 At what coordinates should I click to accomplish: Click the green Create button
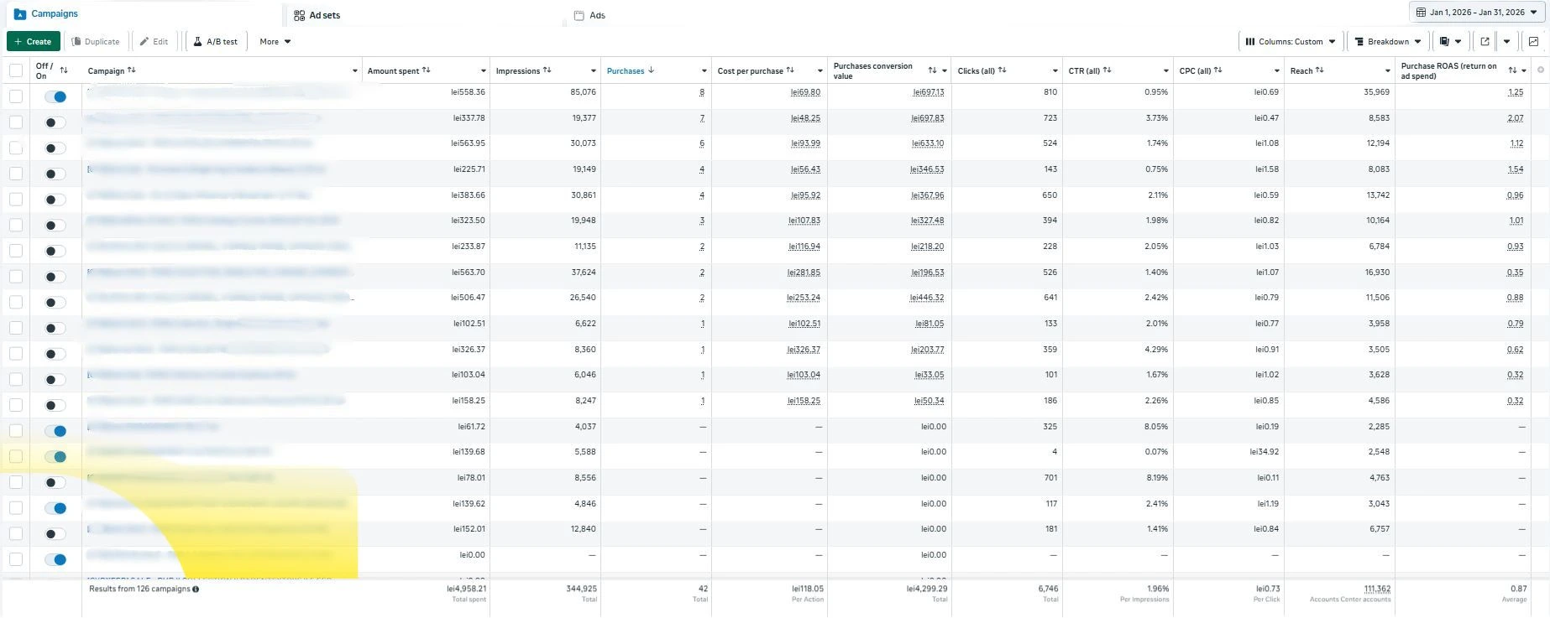(x=33, y=41)
